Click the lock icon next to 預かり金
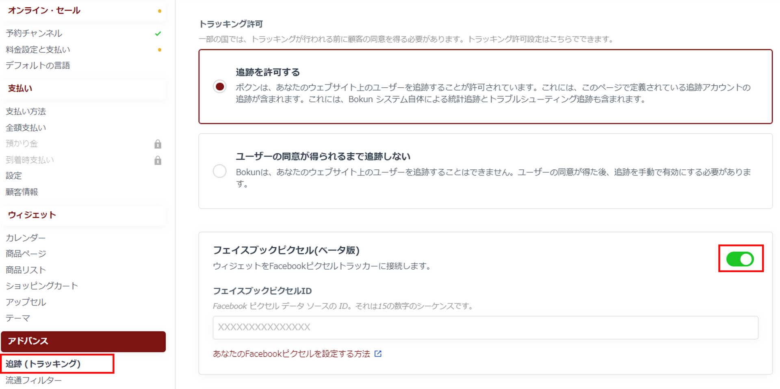The height and width of the screenshot is (389, 780). click(158, 144)
